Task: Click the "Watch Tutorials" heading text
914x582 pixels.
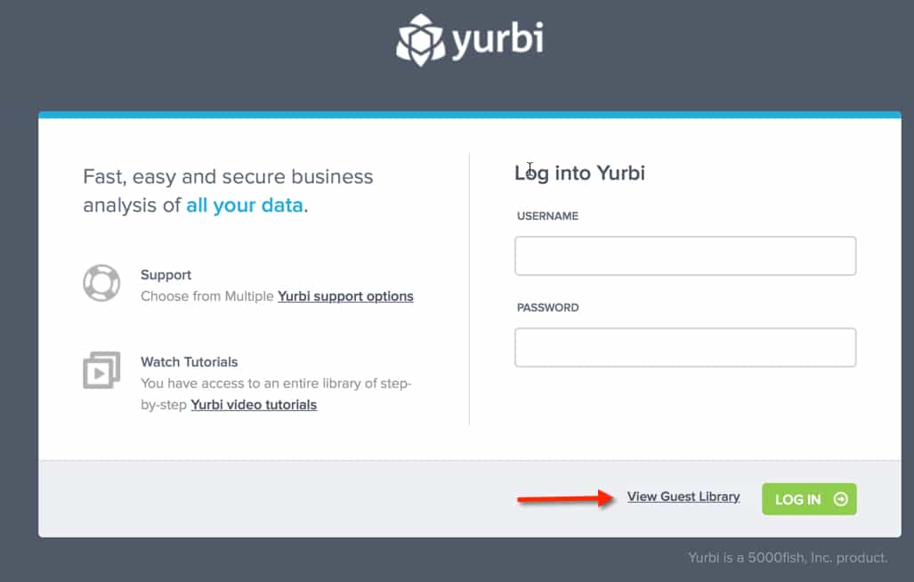Action: [189, 362]
